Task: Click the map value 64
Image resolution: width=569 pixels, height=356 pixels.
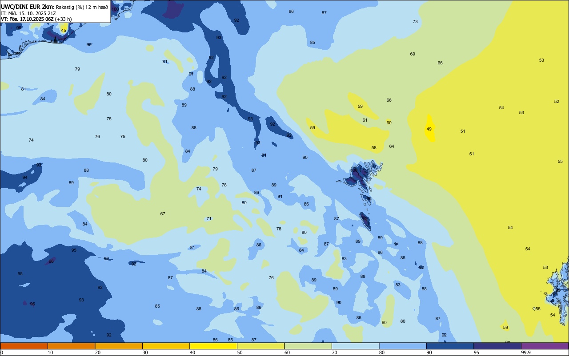Action: tap(392, 146)
